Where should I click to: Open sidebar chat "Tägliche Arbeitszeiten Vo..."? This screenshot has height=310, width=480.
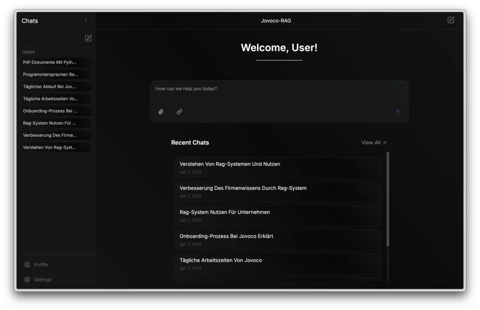click(56, 99)
